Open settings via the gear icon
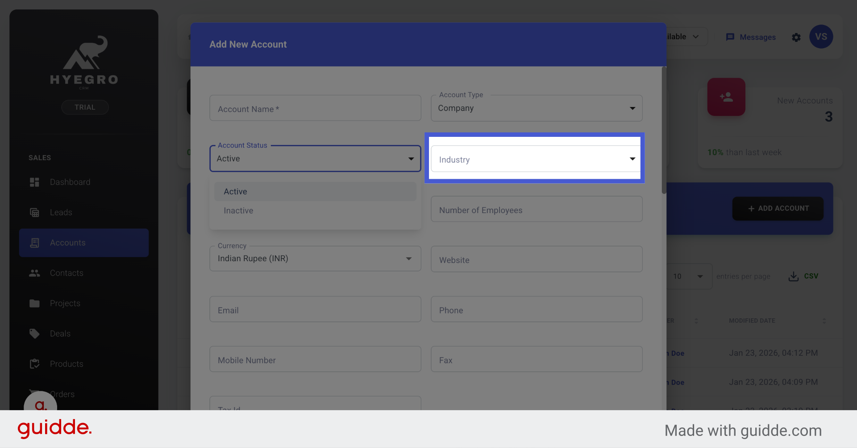857x448 pixels. tap(796, 37)
